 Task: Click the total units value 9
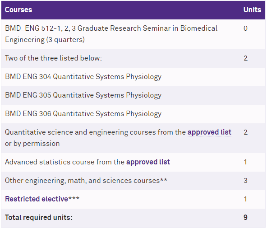[245, 217]
